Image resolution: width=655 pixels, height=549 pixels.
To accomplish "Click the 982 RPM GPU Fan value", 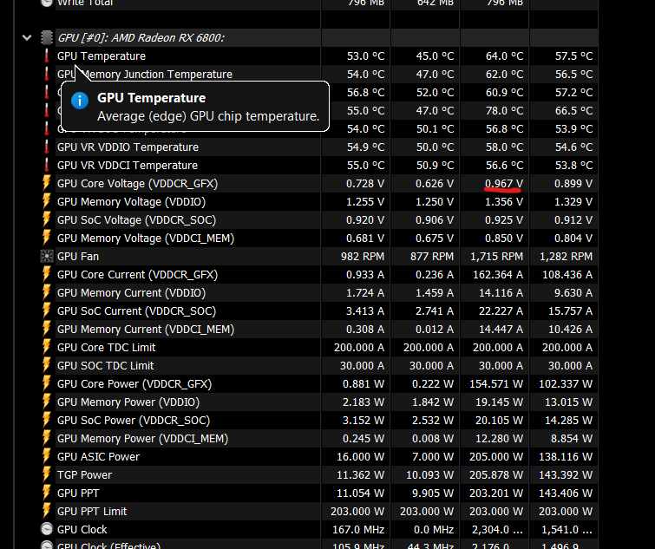I will point(362,257).
